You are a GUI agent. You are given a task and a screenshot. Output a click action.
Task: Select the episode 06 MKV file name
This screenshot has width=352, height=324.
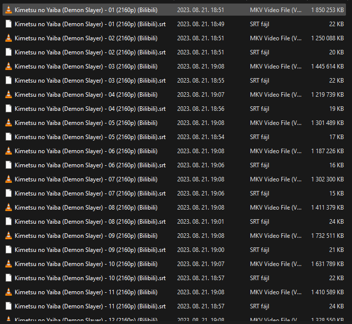coord(86,151)
